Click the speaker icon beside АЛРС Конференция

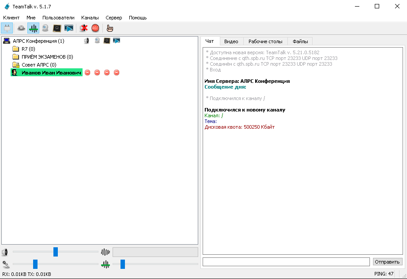coord(87,41)
